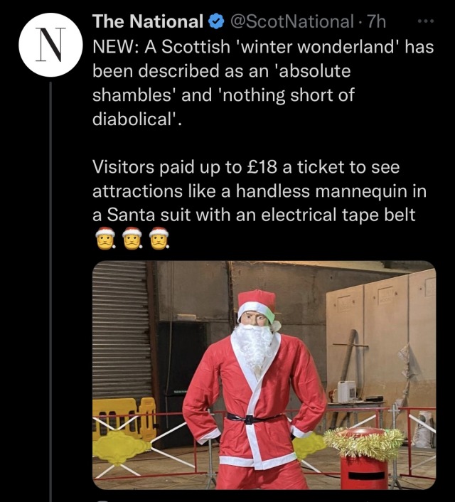Click the mannequin's face in the photo
The image size is (455, 502).
point(255,318)
